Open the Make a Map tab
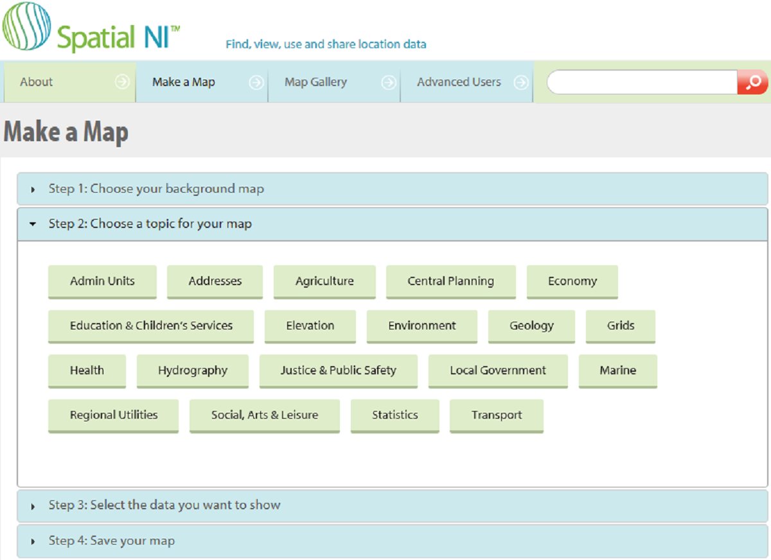 [202, 82]
